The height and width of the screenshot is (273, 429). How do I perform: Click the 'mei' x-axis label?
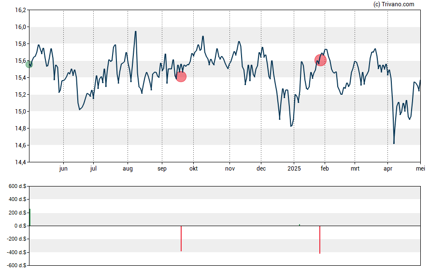[420, 169]
